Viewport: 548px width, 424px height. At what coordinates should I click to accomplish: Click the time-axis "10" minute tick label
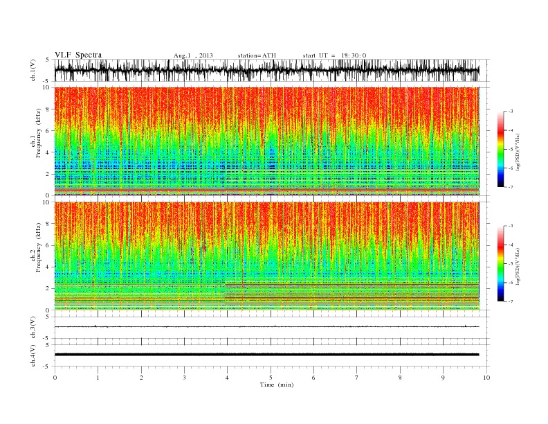pos(486,378)
